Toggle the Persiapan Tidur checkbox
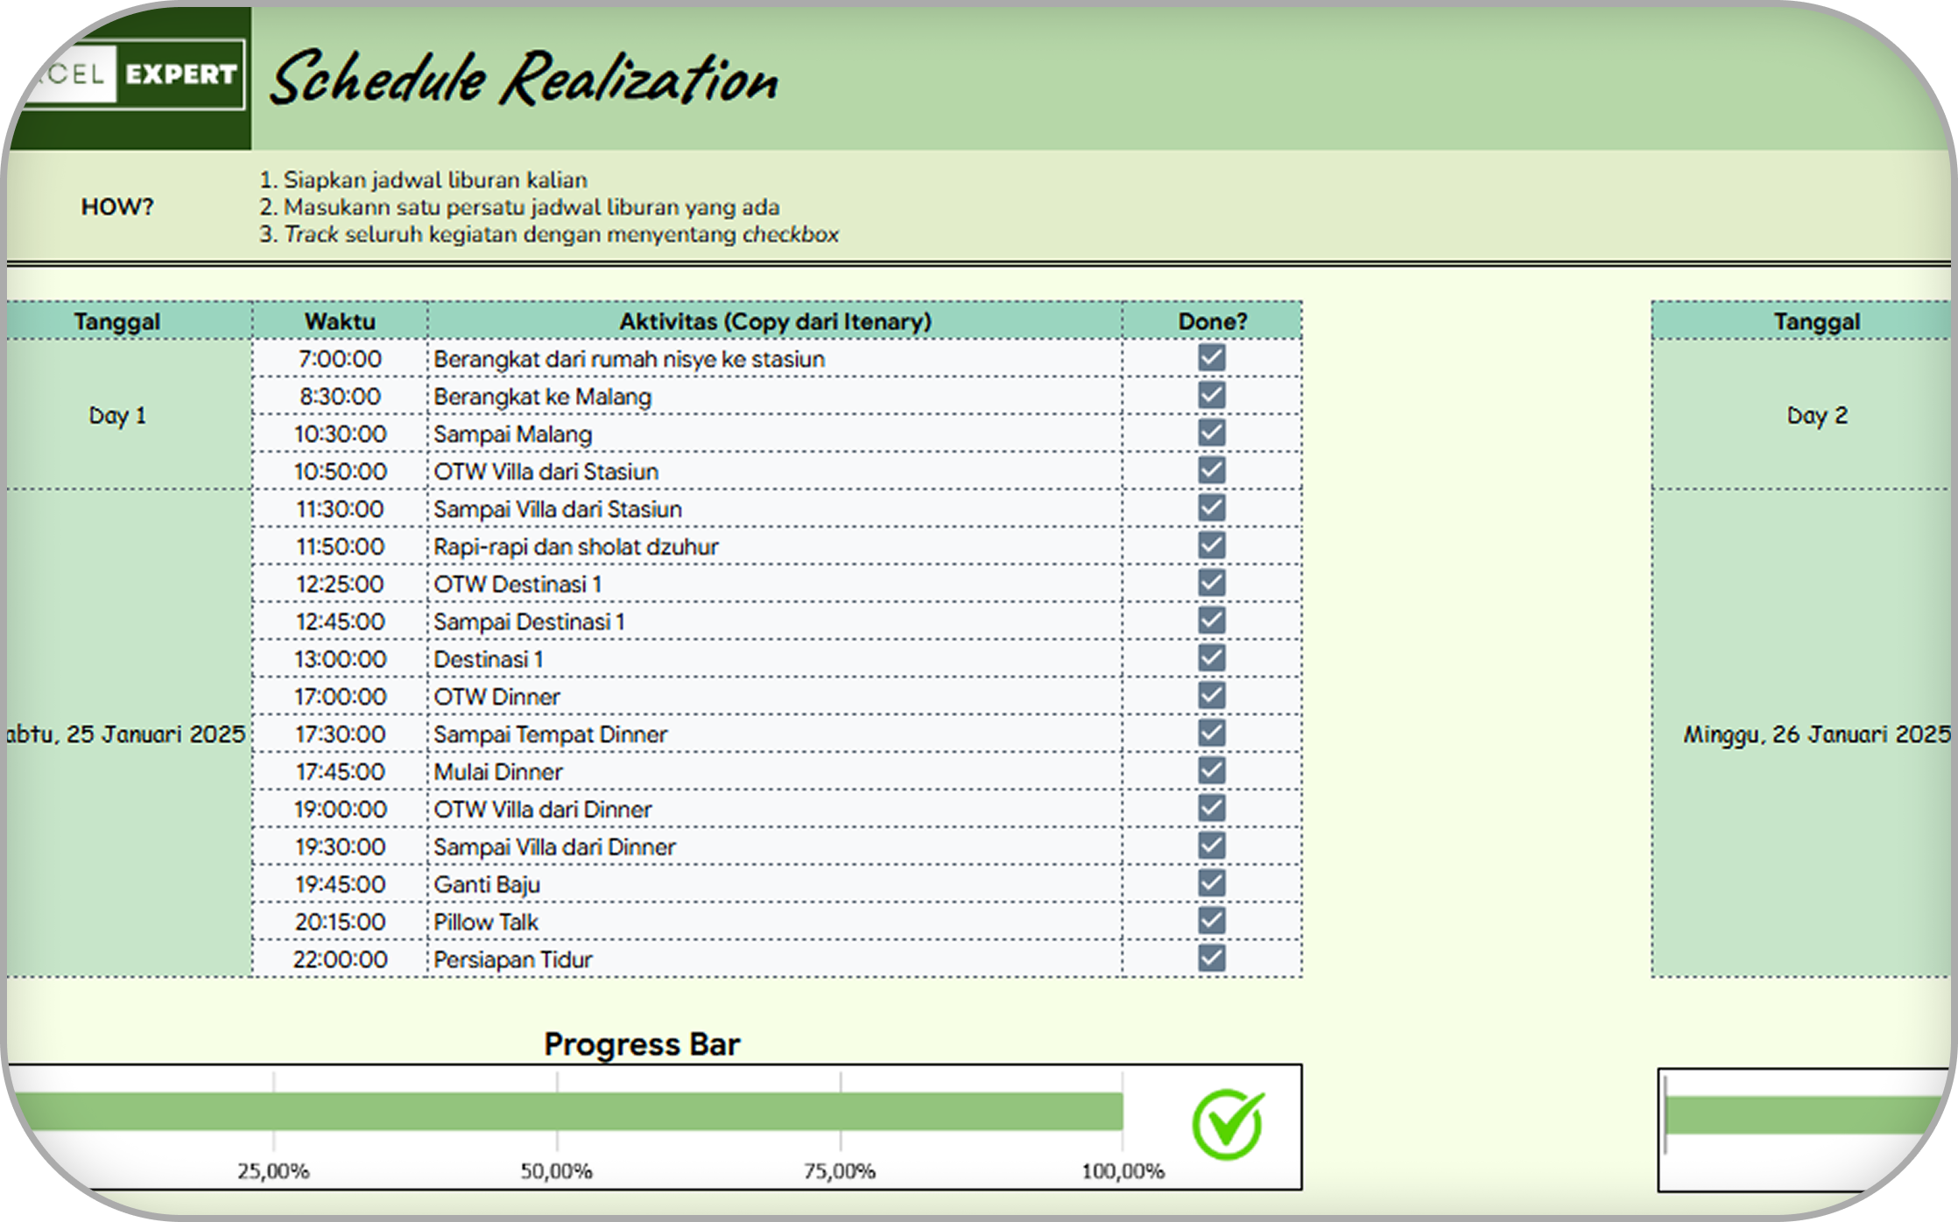 [1212, 959]
